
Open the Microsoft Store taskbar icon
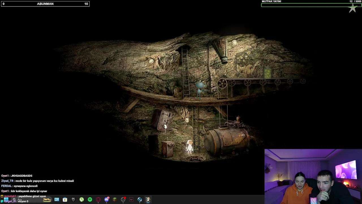(x=65, y=199)
